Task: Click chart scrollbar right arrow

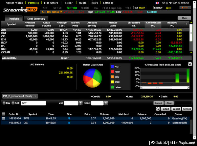Action: pos(188,88)
